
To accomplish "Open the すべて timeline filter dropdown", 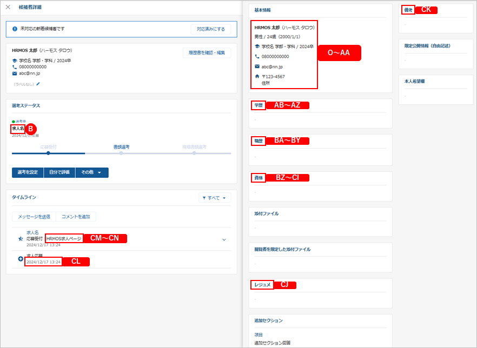I will pyautogui.click(x=215, y=198).
